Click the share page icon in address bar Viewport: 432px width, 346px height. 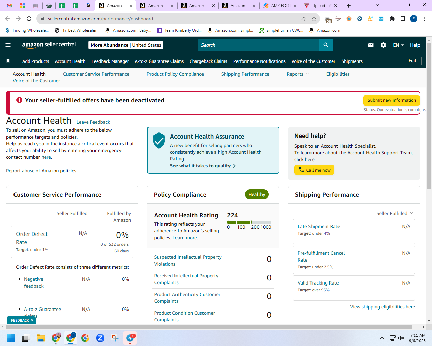tap(303, 19)
